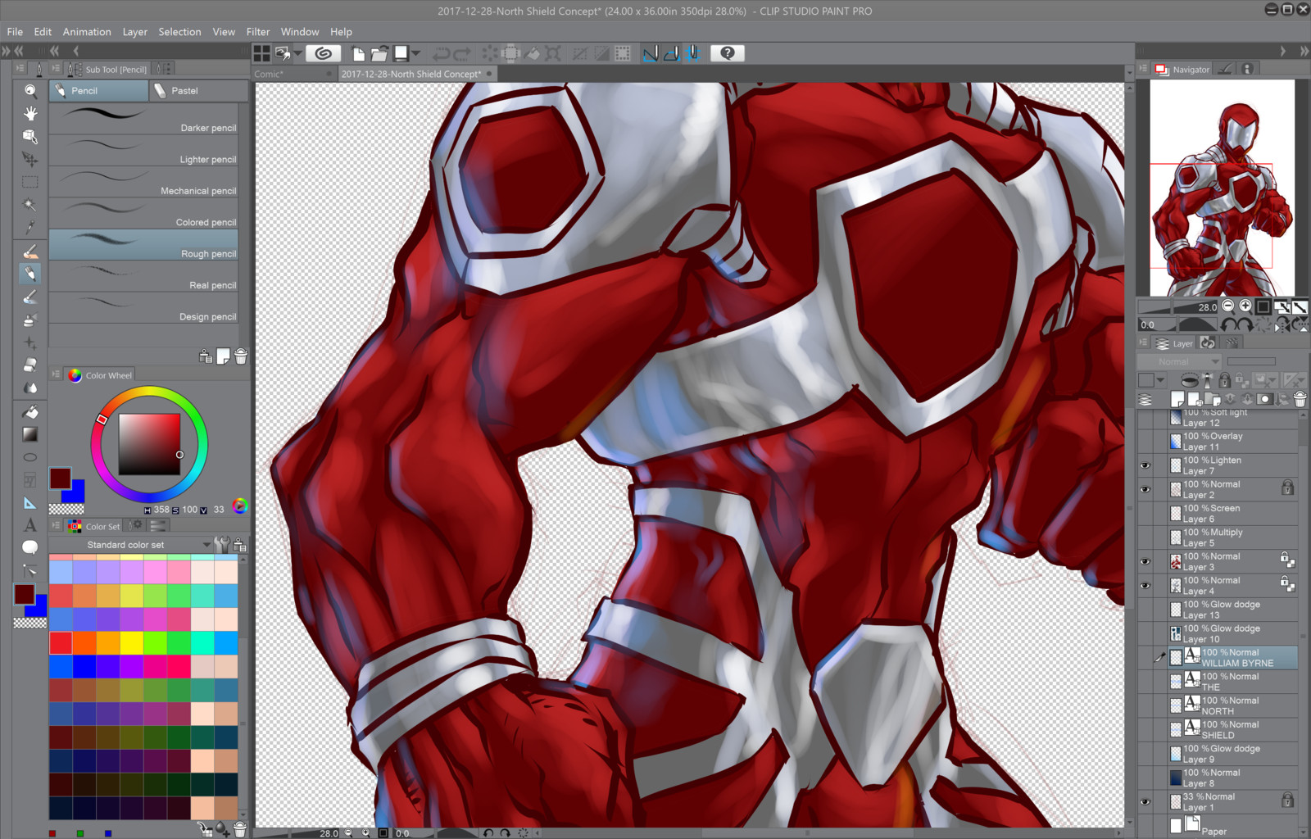Open the Filter menu

(258, 32)
